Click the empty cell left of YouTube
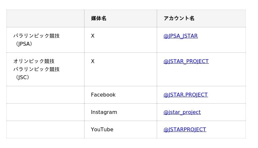This screenshot has width=258, height=148. 45,130
